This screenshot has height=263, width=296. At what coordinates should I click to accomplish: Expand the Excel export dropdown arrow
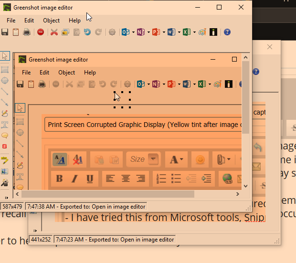(194, 32)
